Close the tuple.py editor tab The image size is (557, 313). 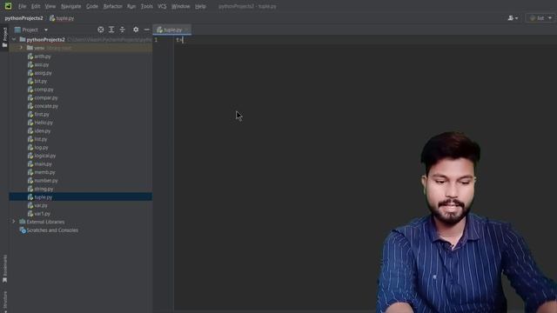click(187, 30)
